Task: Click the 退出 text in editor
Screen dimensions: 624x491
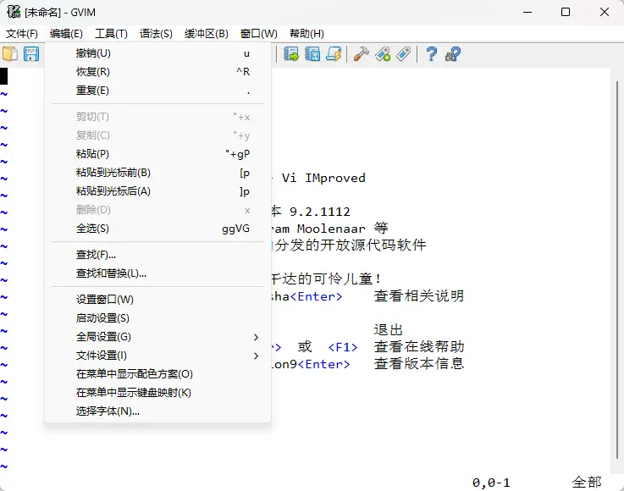Action: (389, 330)
